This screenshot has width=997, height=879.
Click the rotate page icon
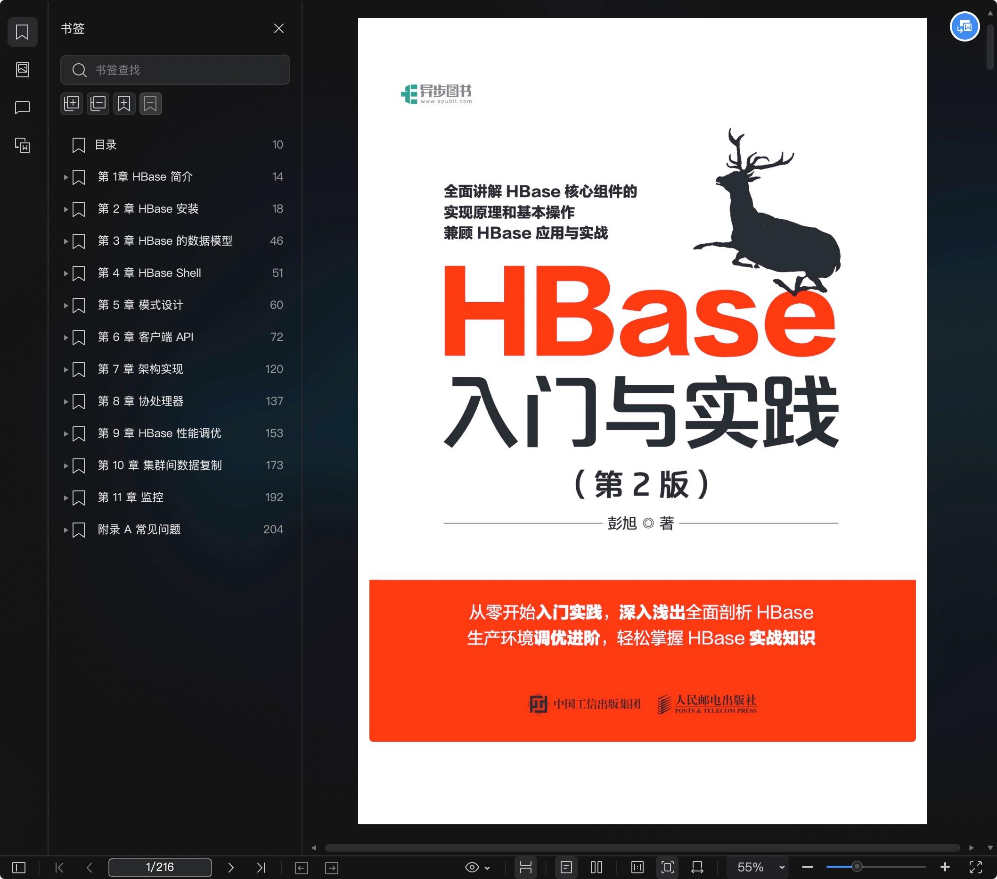coord(697,867)
